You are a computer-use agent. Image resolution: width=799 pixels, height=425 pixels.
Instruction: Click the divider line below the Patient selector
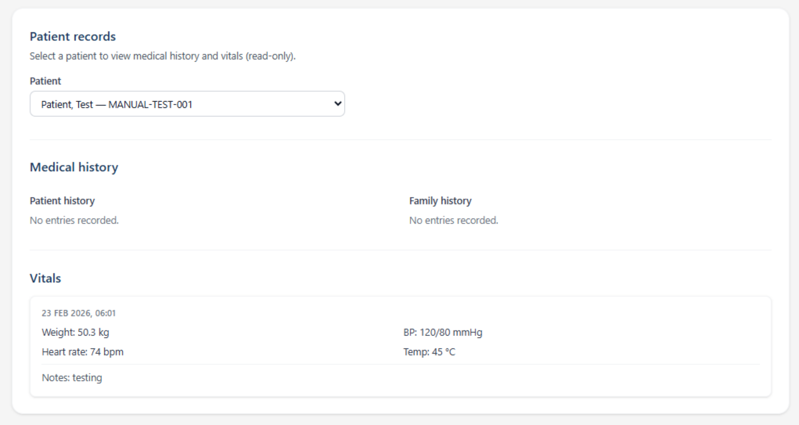pyautogui.click(x=400, y=140)
